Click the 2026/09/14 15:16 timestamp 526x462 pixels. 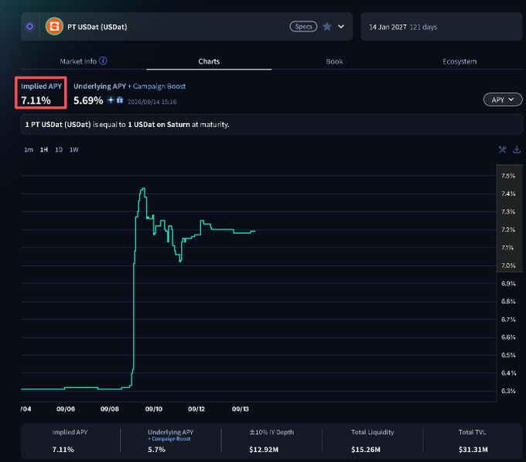pyautogui.click(x=152, y=101)
